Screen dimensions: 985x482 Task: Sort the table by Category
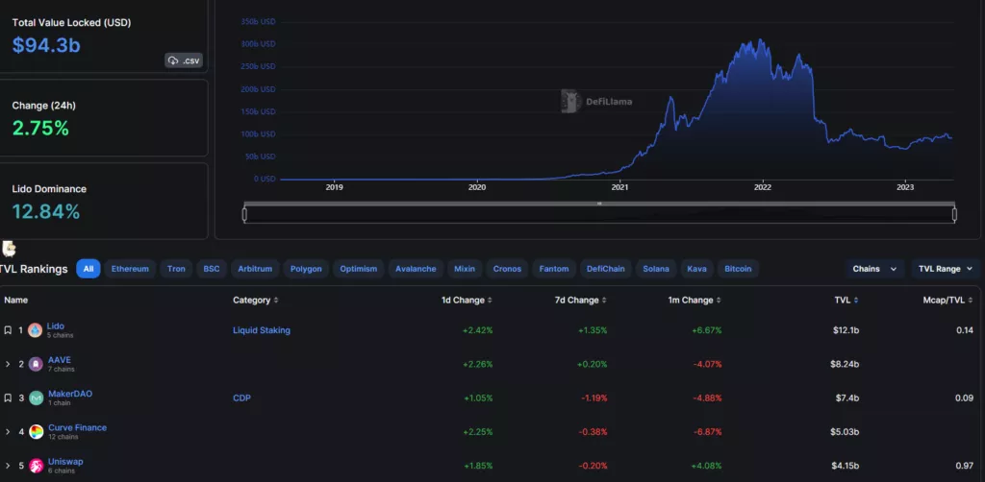click(x=256, y=301)
